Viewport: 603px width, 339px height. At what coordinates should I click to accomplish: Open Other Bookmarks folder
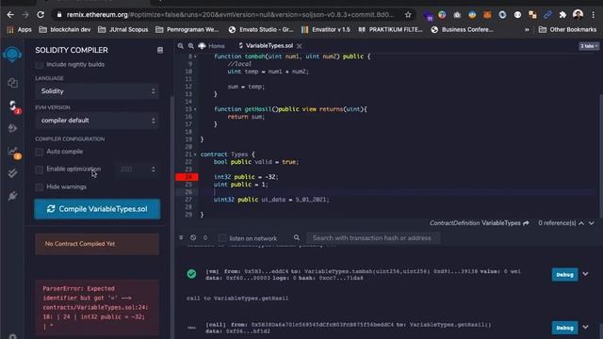pyautogui.click(x=567, y=29)
